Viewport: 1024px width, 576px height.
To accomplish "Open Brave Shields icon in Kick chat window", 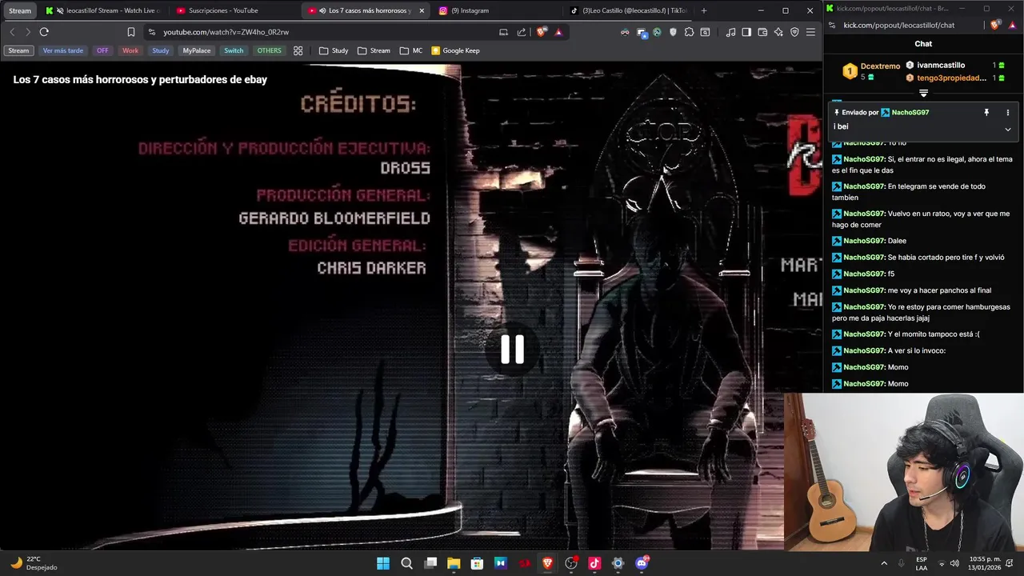I will (x=995, y=25).
